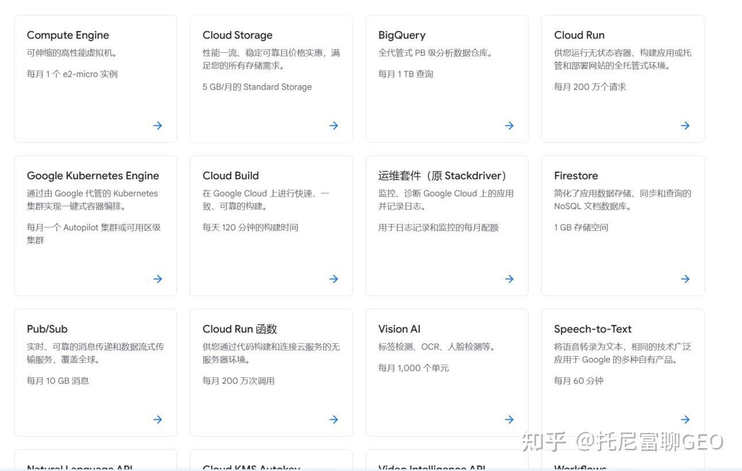Click the Speech-to-Text description about 语音转录
The width and height of the screenshot is (742, 471).
tap(623, 353)
